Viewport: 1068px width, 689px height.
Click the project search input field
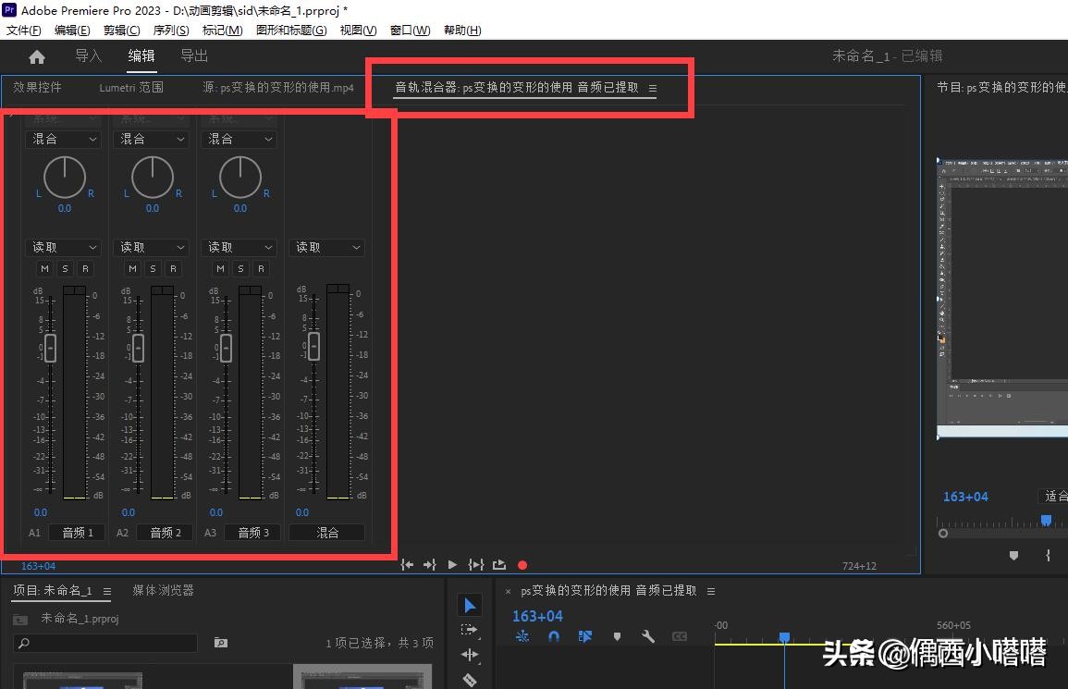104,643
